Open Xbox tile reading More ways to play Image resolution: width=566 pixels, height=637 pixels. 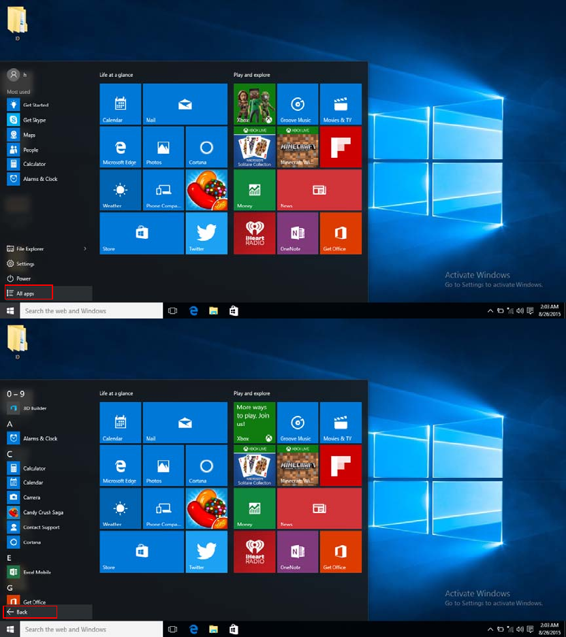[x=255, y=423]
